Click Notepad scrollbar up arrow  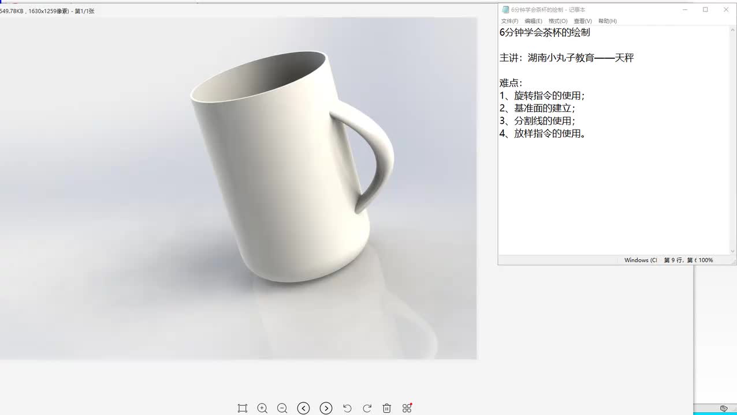point(733,30)
